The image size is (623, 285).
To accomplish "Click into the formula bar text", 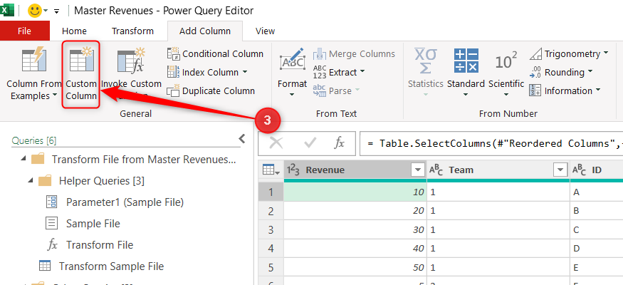I will (x=491, y=143).
